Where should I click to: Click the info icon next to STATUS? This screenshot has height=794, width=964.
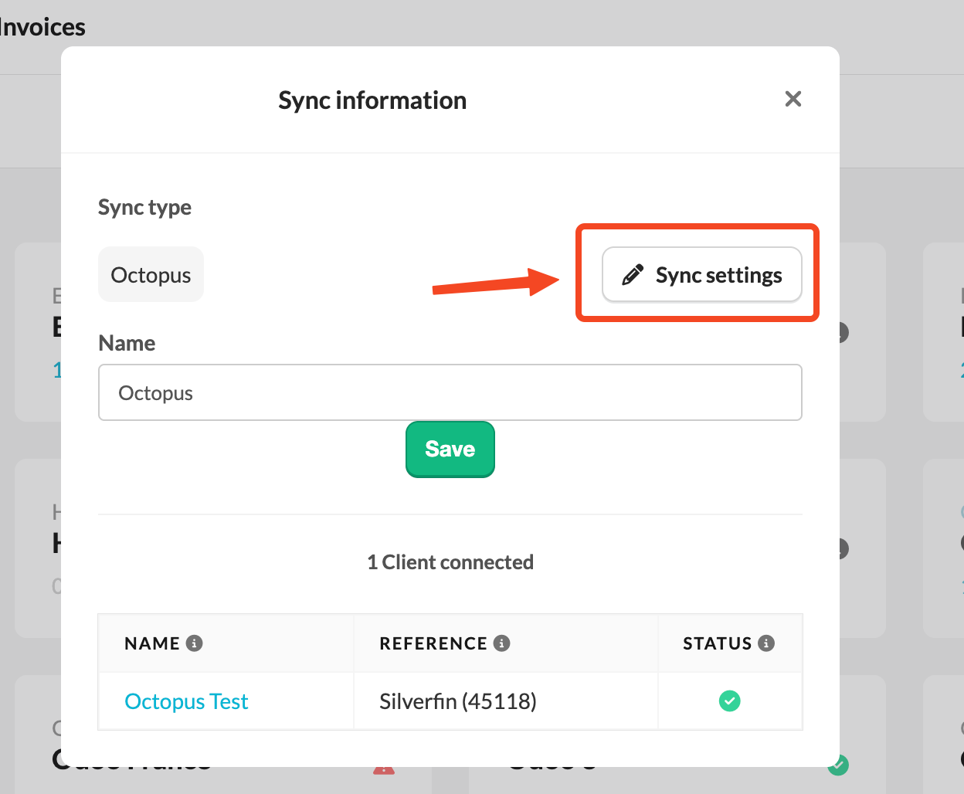(x=766, y=643)
